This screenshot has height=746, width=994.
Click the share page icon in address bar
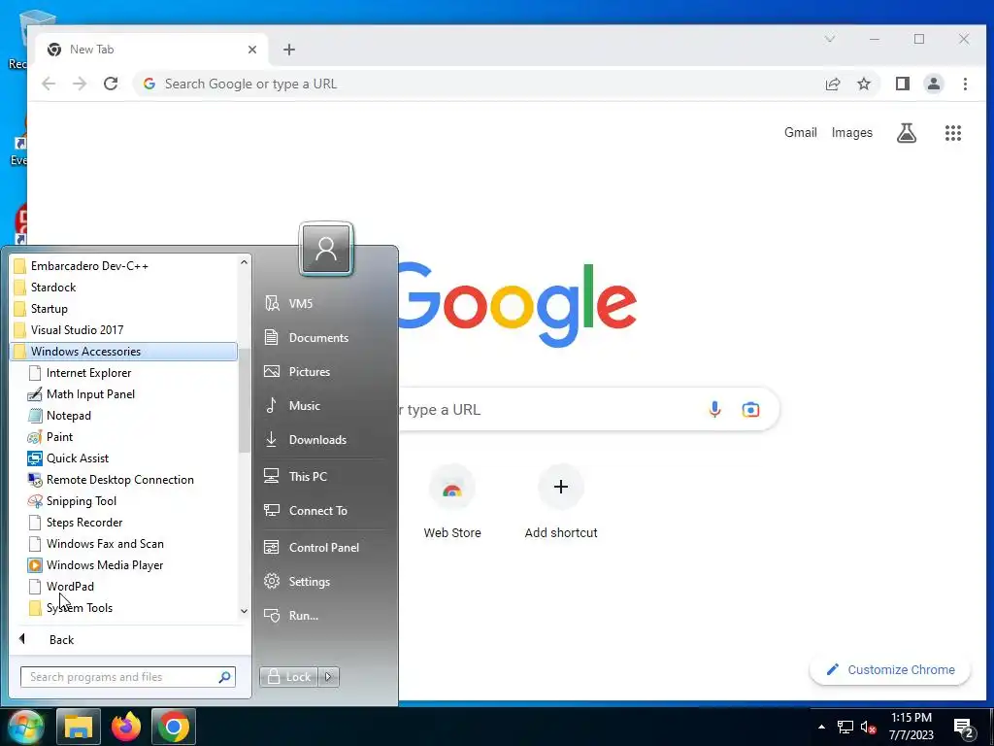832,84
